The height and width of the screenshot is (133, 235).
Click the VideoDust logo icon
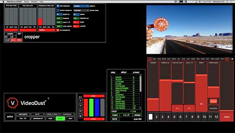pos(12,103)
